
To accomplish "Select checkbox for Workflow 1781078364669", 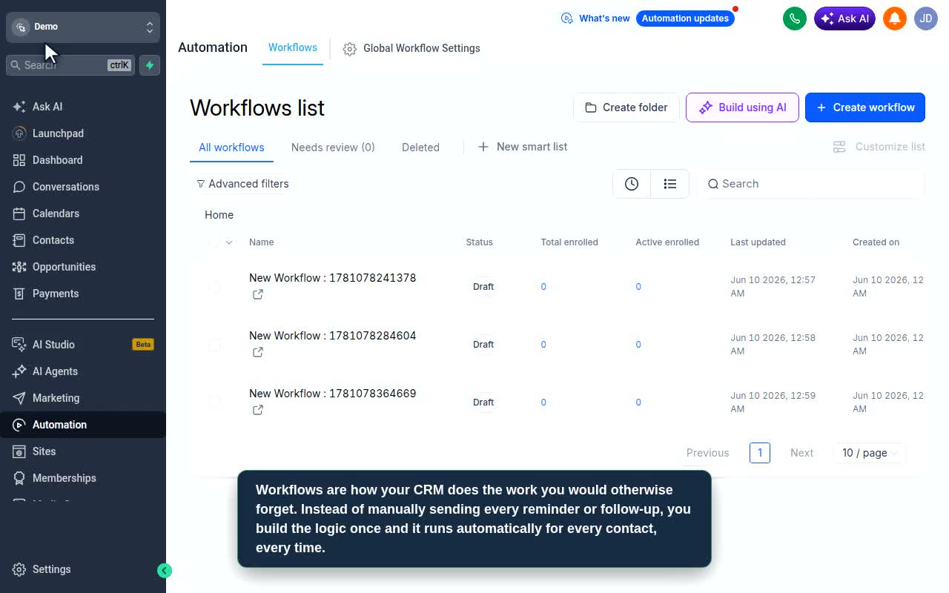I will click(x=214, y=402).
